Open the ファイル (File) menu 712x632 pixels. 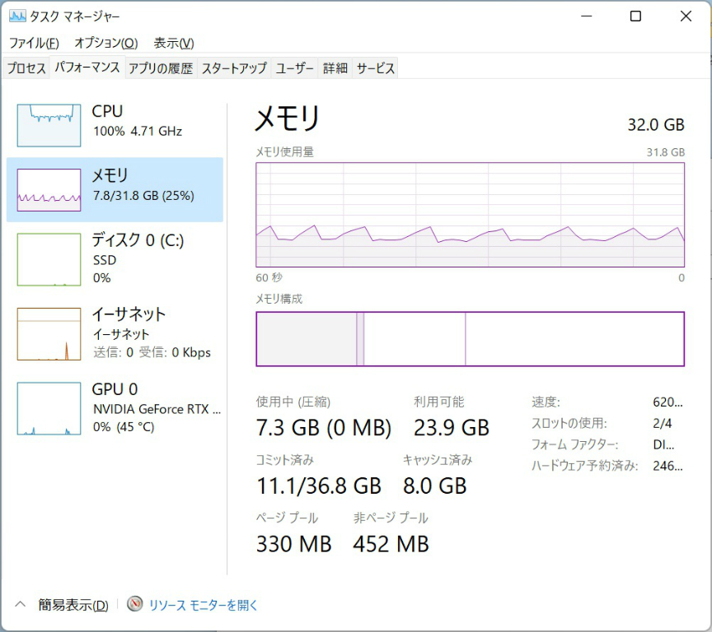(34, 43)
